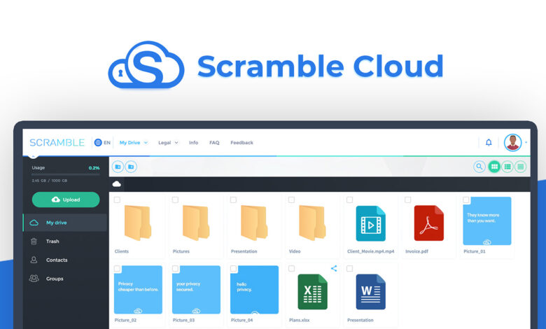Screen dimensions: 546x329
Task: Click the Video folder name label
Action: click(x=295, y=251)
